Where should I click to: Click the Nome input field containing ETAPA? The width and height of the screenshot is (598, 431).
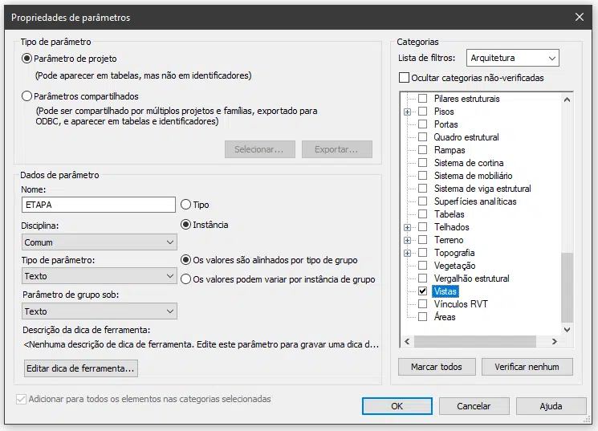coord(99,205)
